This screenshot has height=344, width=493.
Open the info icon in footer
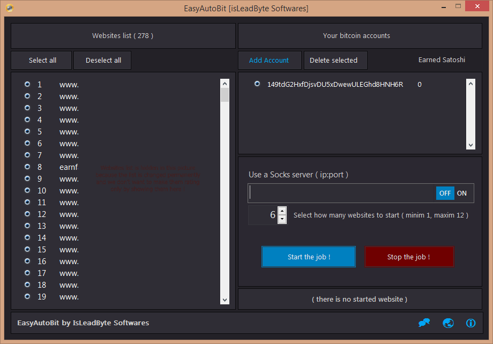pyautogui.click(x=470, y=323)
